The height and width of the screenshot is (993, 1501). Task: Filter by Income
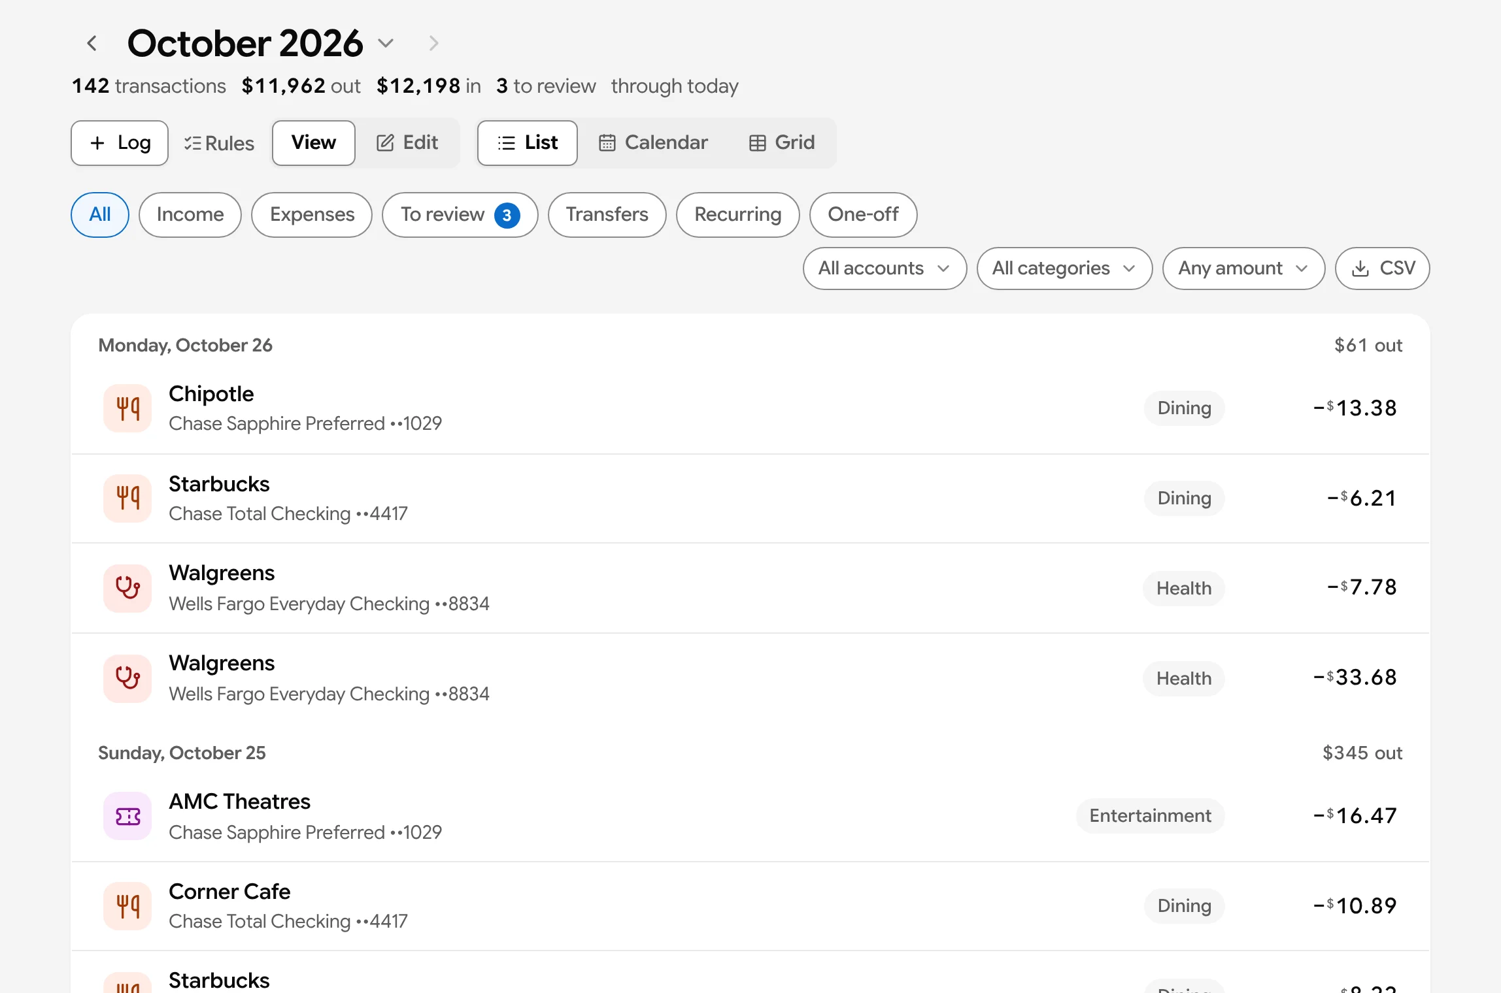(190, 215)
